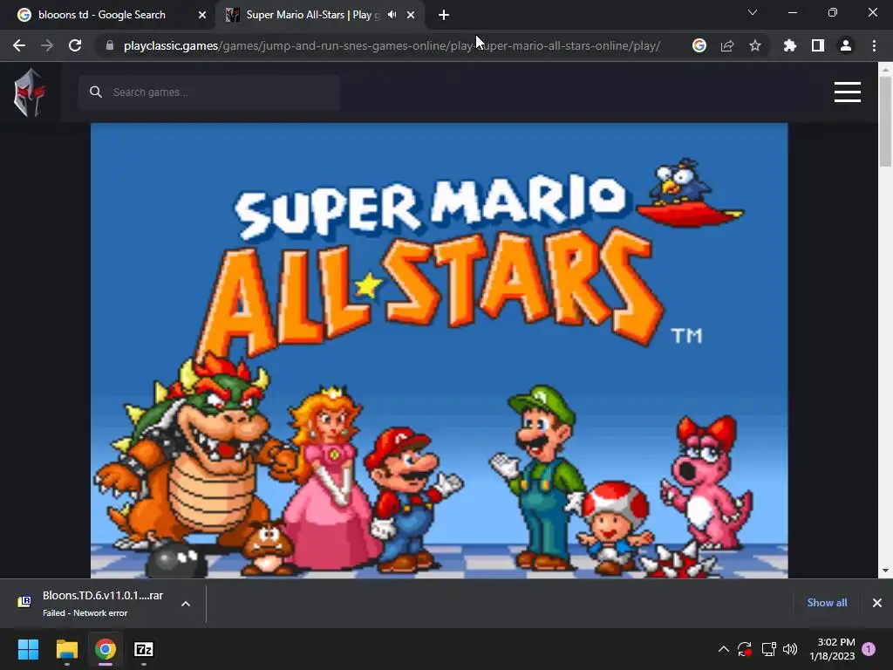Screen dimensions: 893x670
Task: Expand the Bloons.TD.6 download options chevron
Action: click(x=186, y=604)
